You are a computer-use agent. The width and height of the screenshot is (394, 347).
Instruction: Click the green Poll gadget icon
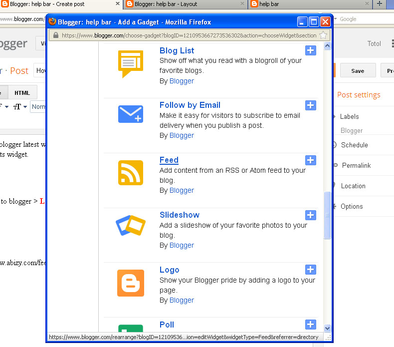coord(130,328)
